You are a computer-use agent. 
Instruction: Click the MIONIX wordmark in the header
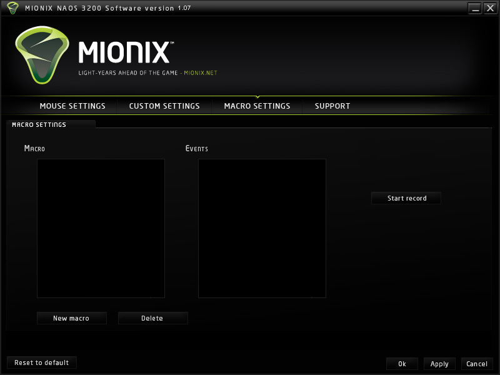(126, 52)
